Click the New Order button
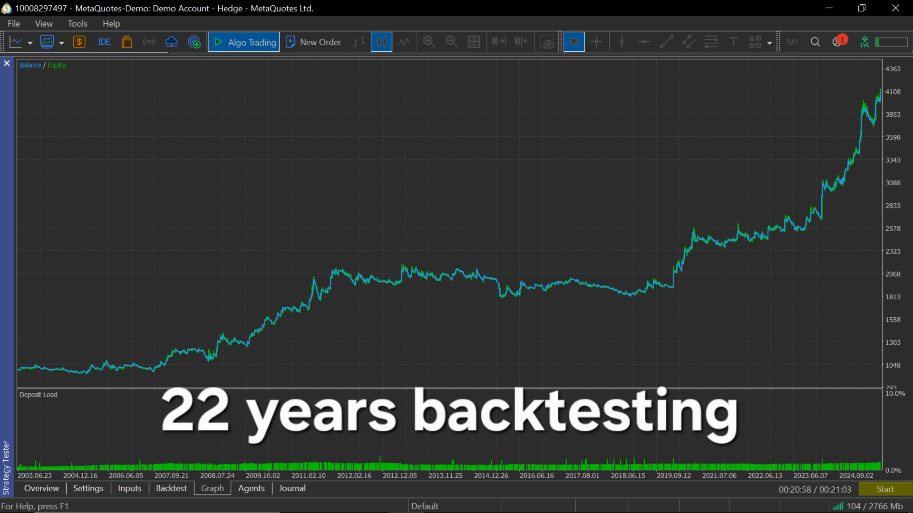 point(313,42)
